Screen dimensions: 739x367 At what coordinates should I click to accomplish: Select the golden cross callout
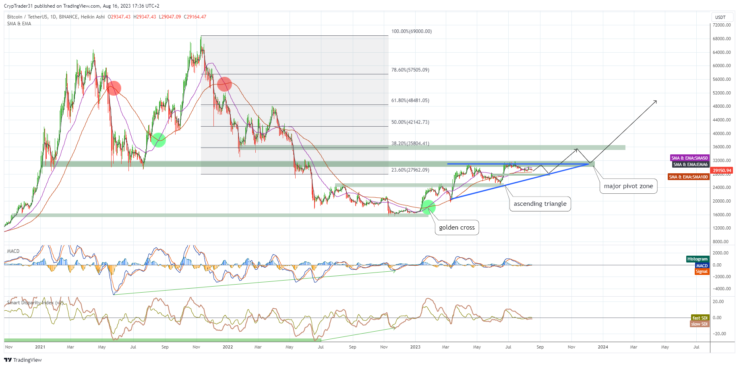tap(457, 228)
